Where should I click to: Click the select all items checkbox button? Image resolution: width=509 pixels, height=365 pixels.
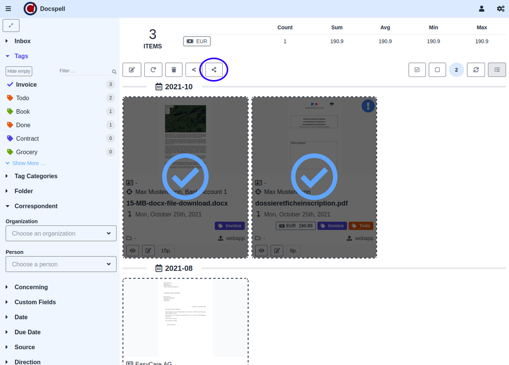[x=417, y=70]
